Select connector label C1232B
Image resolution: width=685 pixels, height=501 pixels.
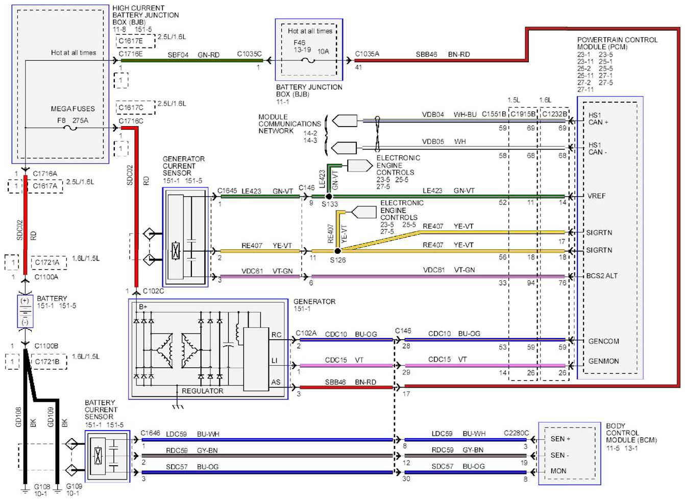point(554,114)
